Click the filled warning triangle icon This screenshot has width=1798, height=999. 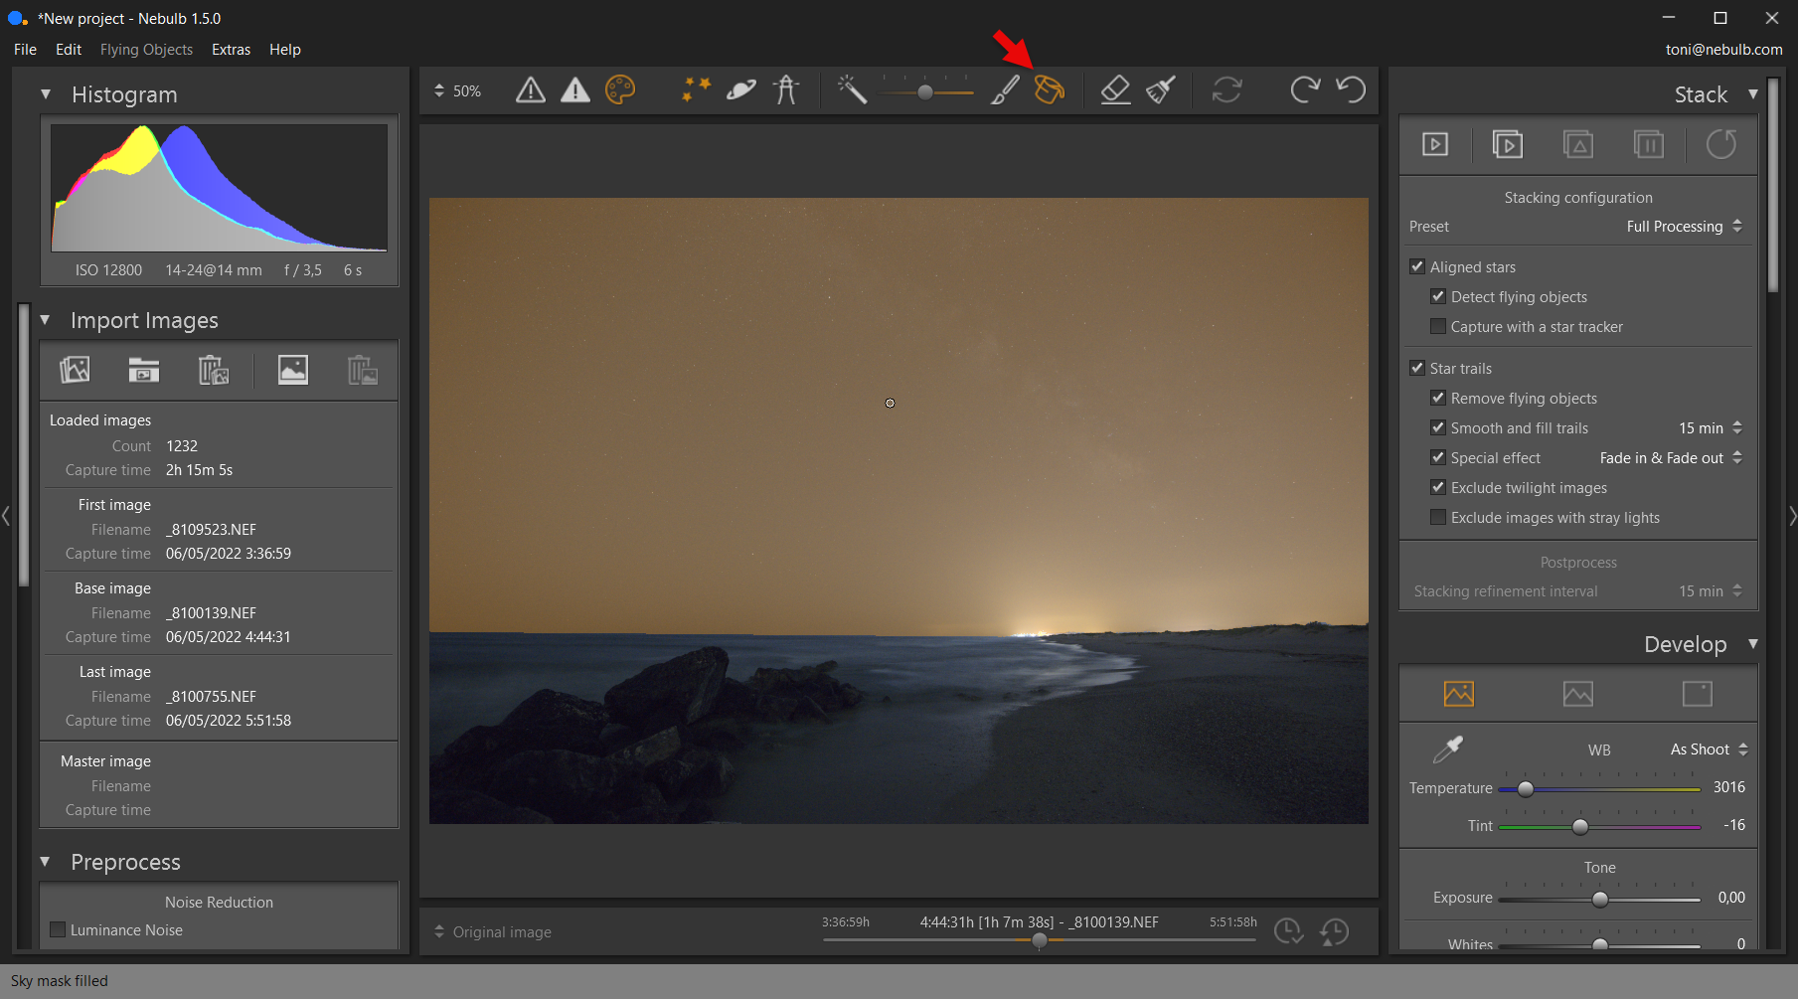point(575,90)
